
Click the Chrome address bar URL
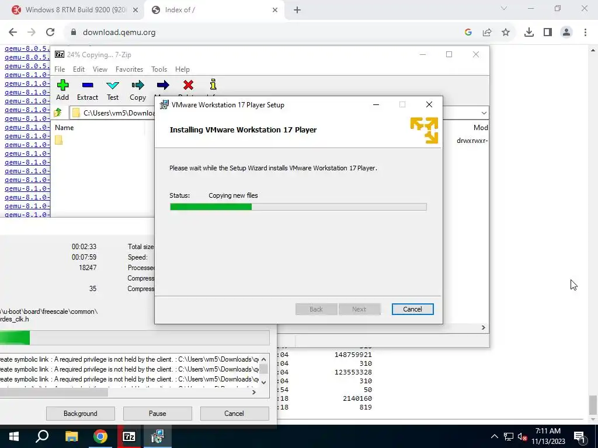(119, 33)
